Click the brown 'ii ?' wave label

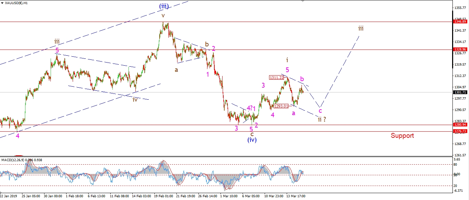point(322,119)
